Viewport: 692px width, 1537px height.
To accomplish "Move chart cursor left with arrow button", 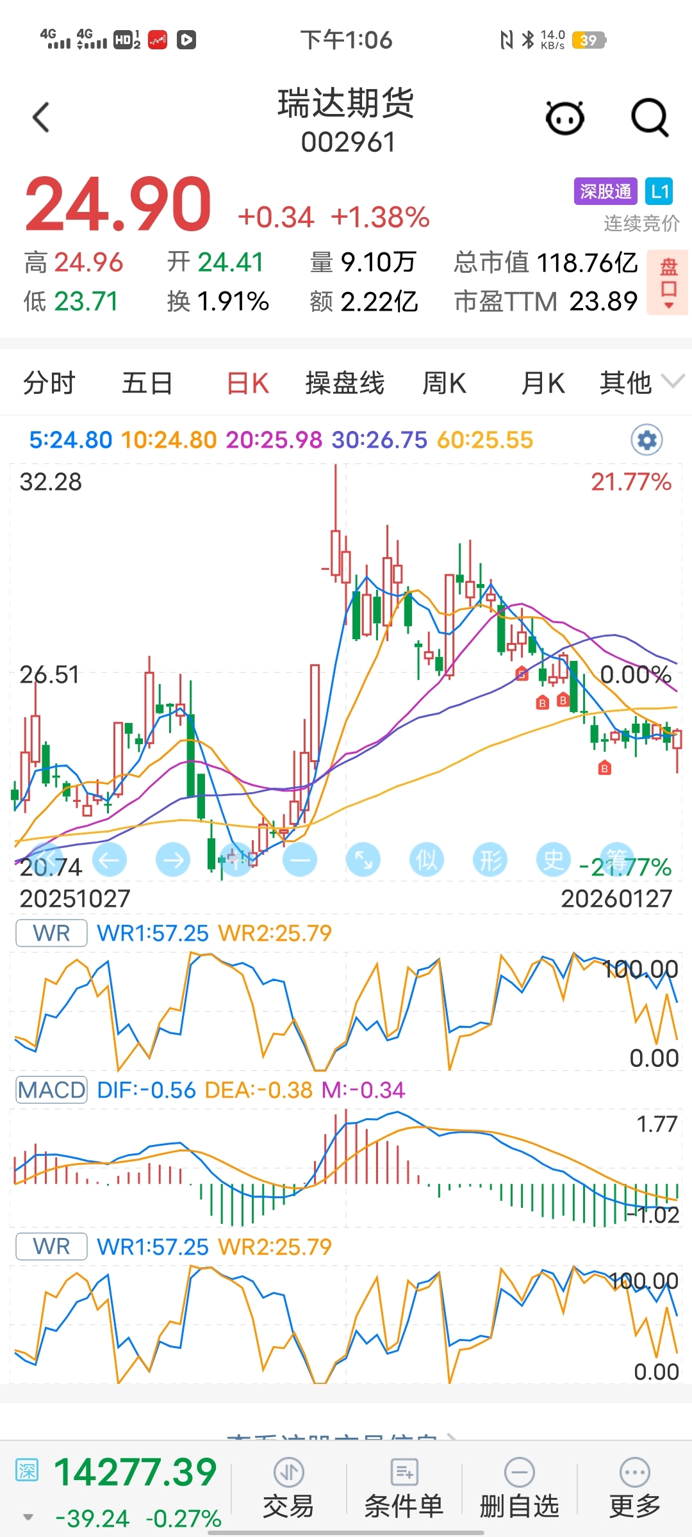I will pyautogui.click(x=110, y=859).
